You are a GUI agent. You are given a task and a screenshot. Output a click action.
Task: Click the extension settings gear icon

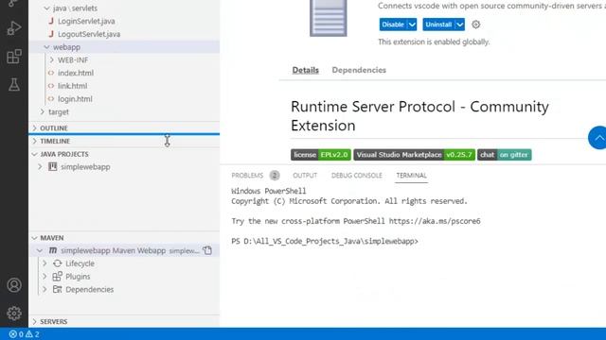[475, 25]
